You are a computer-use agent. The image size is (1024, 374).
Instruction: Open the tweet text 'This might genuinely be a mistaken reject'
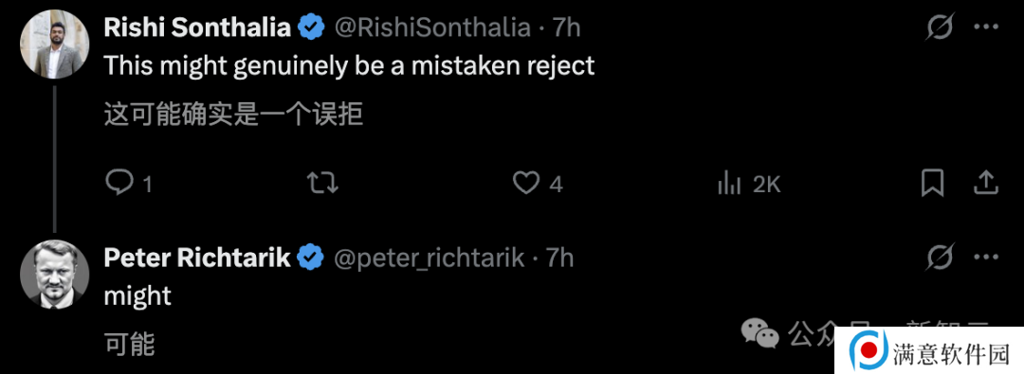[x=349, y=66]
